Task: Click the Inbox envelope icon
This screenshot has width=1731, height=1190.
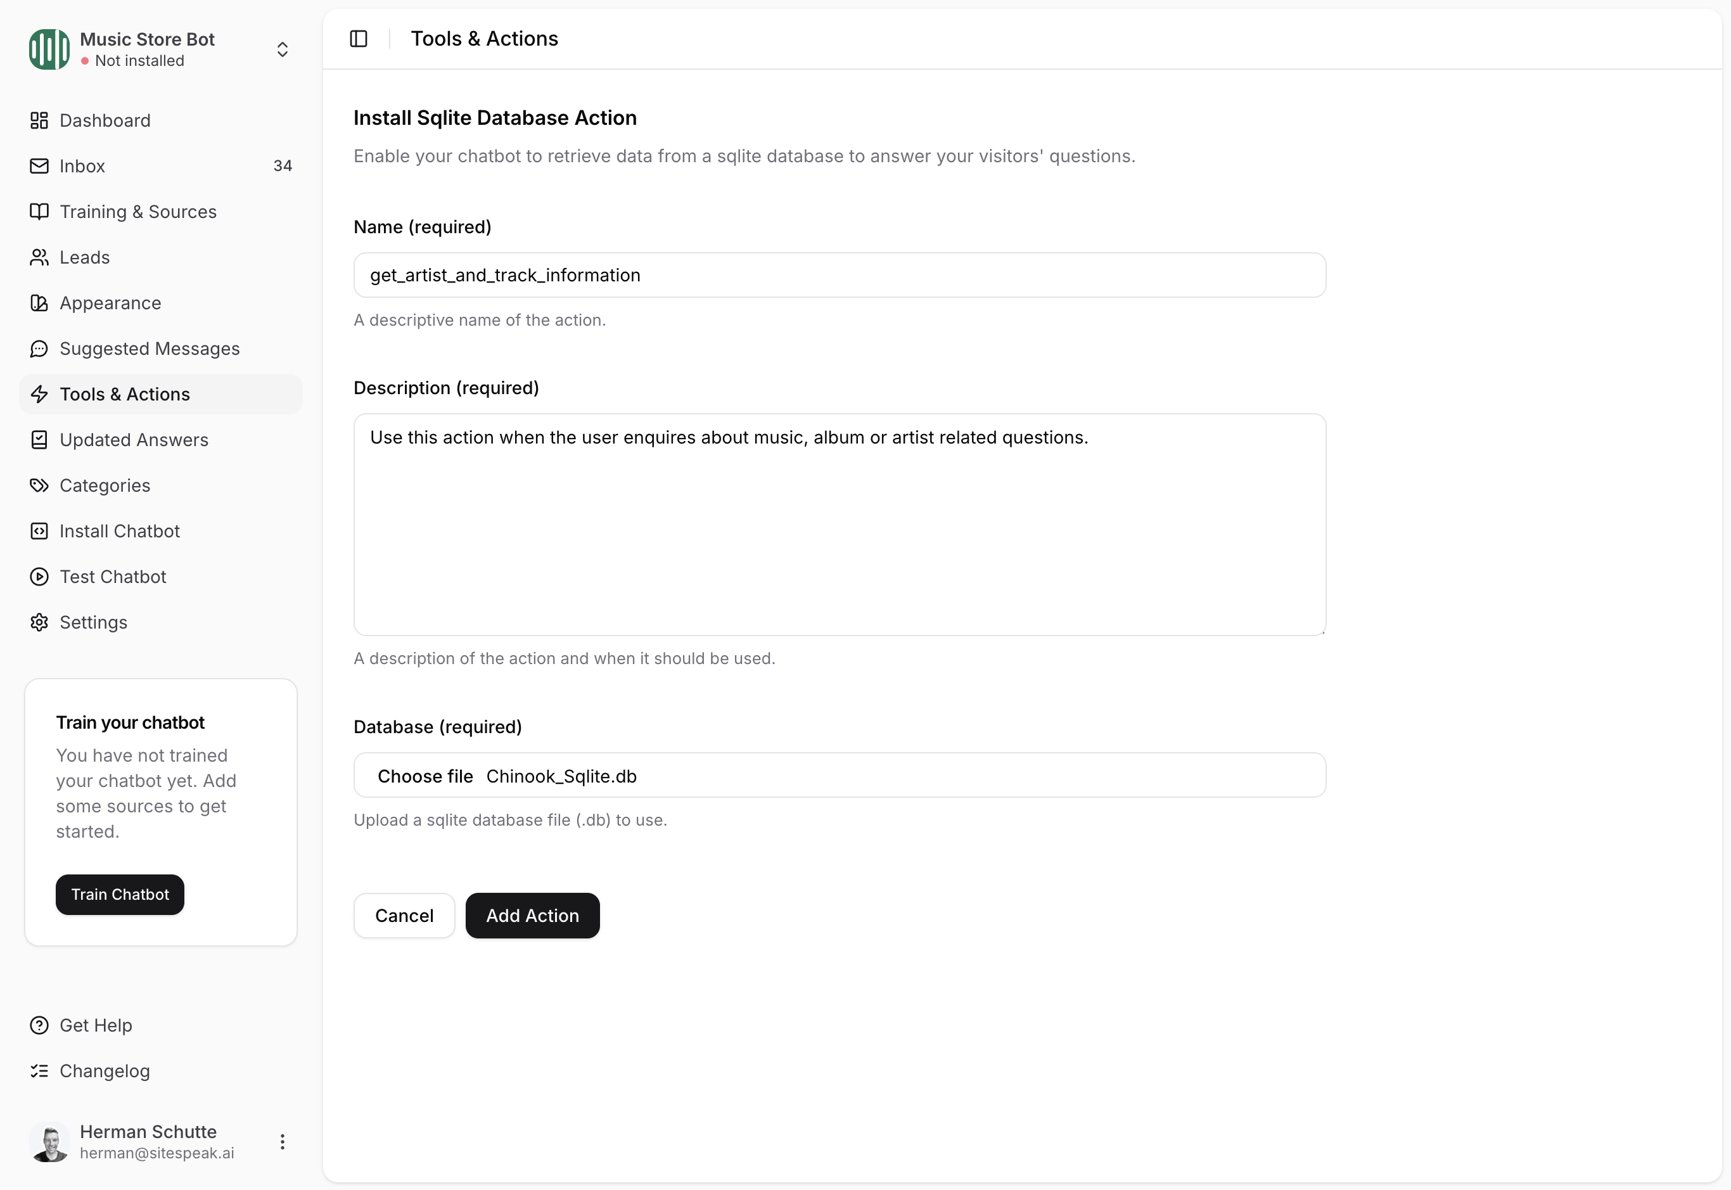Action: coord(39,165)
